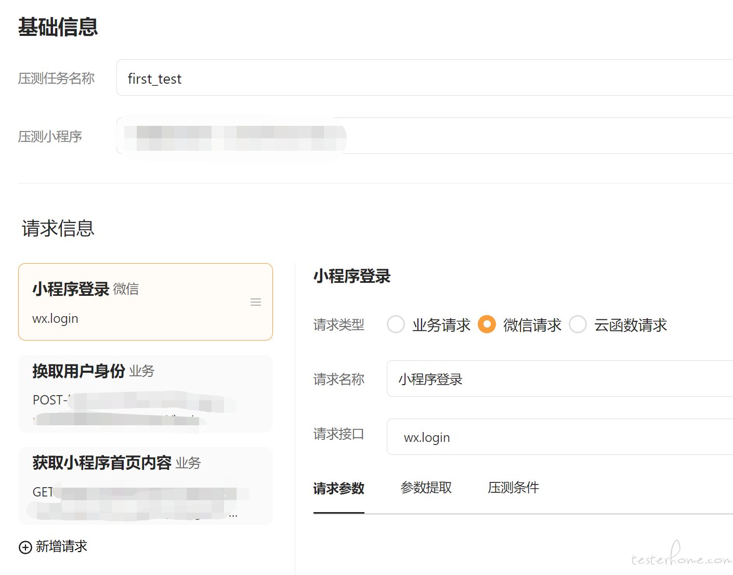Click the 压测小程序 selection field
Viewport: 733px width, 575px height.
click(425, 136)
